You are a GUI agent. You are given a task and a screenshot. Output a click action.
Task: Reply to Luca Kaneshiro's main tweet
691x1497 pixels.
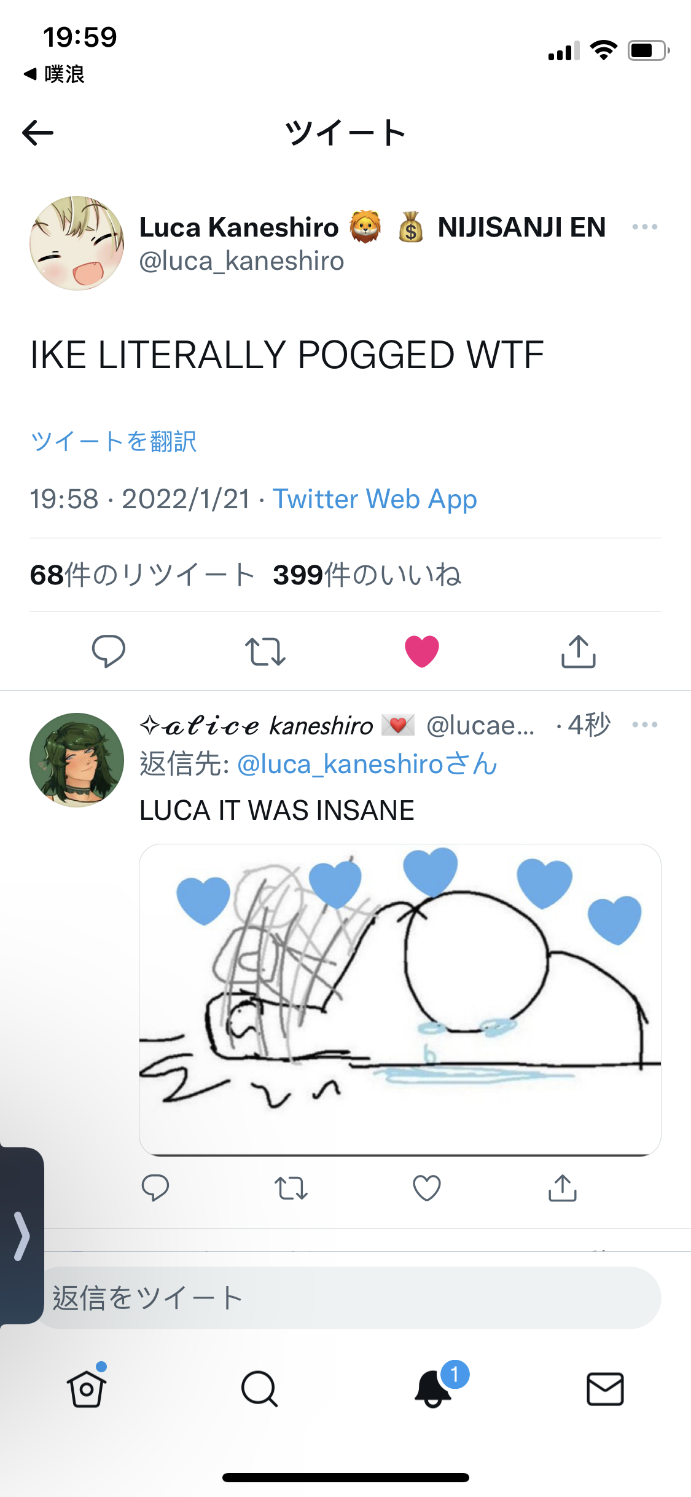[109, 651]
